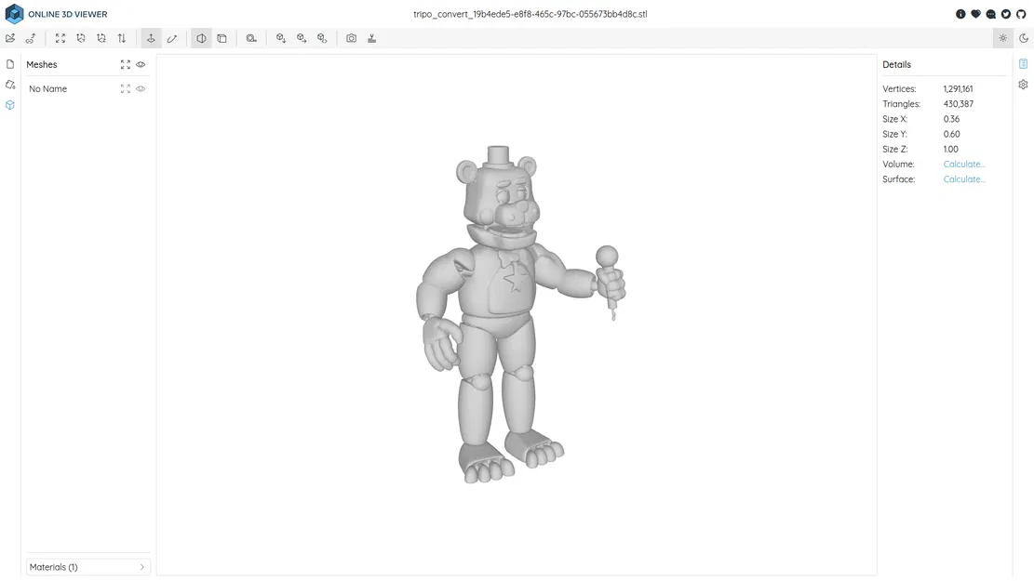Open the viewer's GitHub page
The image size is (1034, 581).
[x=1021, y=13]
